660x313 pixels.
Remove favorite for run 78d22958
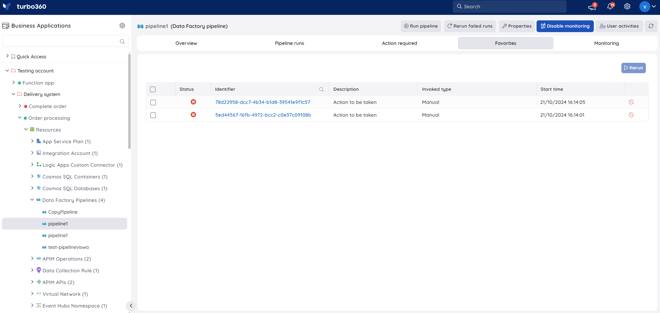point(631,102)
